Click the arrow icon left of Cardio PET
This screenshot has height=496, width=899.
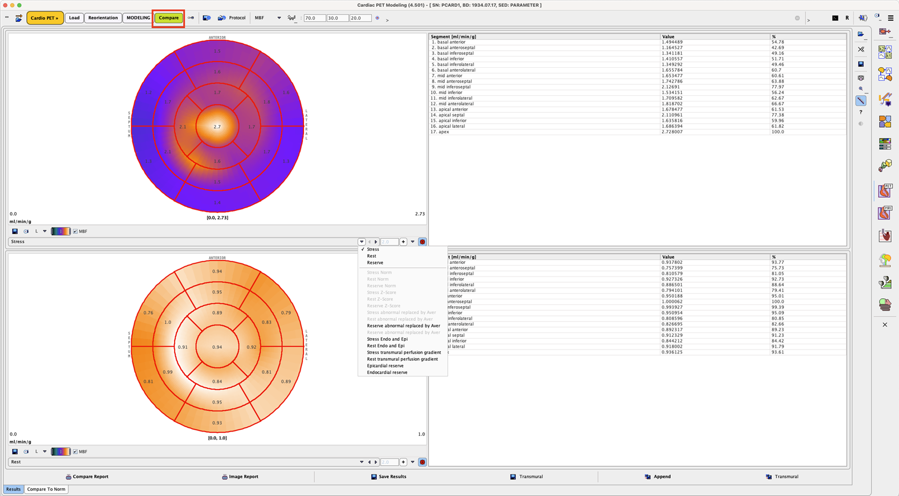19,18
